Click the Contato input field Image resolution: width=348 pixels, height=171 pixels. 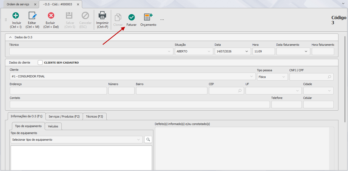[x=140, y=105]
